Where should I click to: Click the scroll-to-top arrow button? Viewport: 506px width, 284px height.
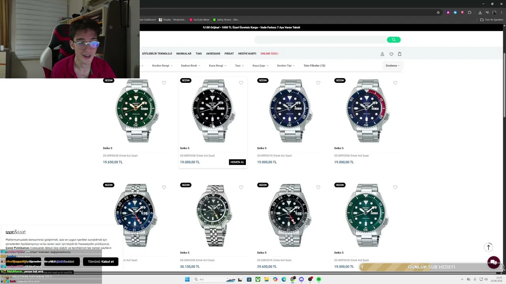pos(489,247)
